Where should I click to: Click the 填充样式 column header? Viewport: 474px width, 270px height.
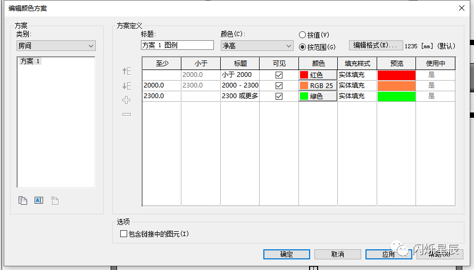[x=357, y=63]
